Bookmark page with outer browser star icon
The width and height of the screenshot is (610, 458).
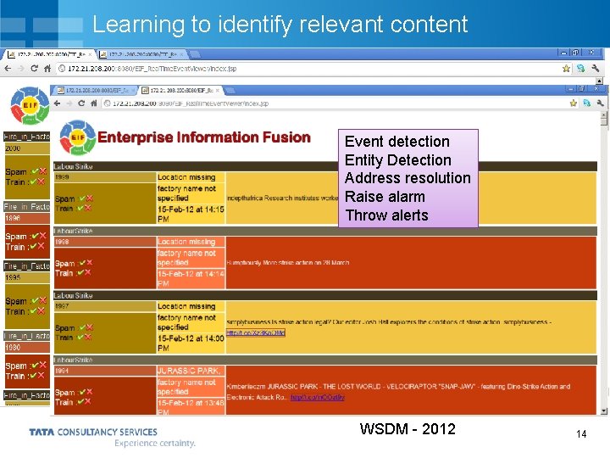coord(567,69)
